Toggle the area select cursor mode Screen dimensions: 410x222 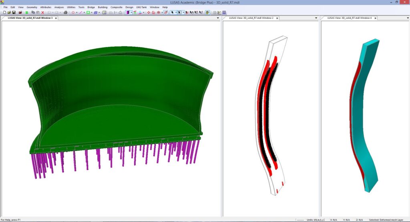pyautogui.click(x=180, y=12)
